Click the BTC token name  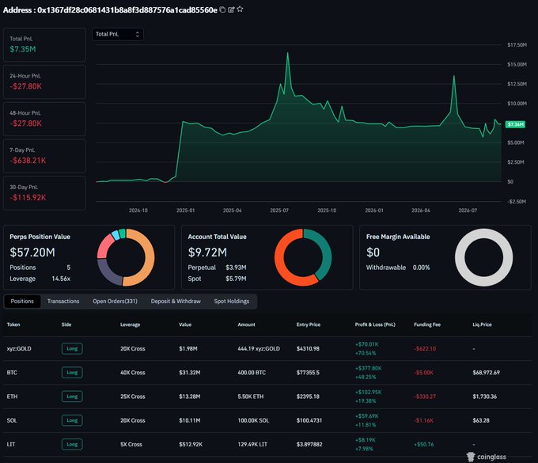tap(12, 373)
